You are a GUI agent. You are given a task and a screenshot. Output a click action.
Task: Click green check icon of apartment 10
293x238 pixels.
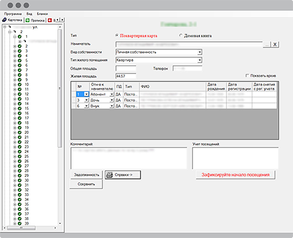[20, 84]
